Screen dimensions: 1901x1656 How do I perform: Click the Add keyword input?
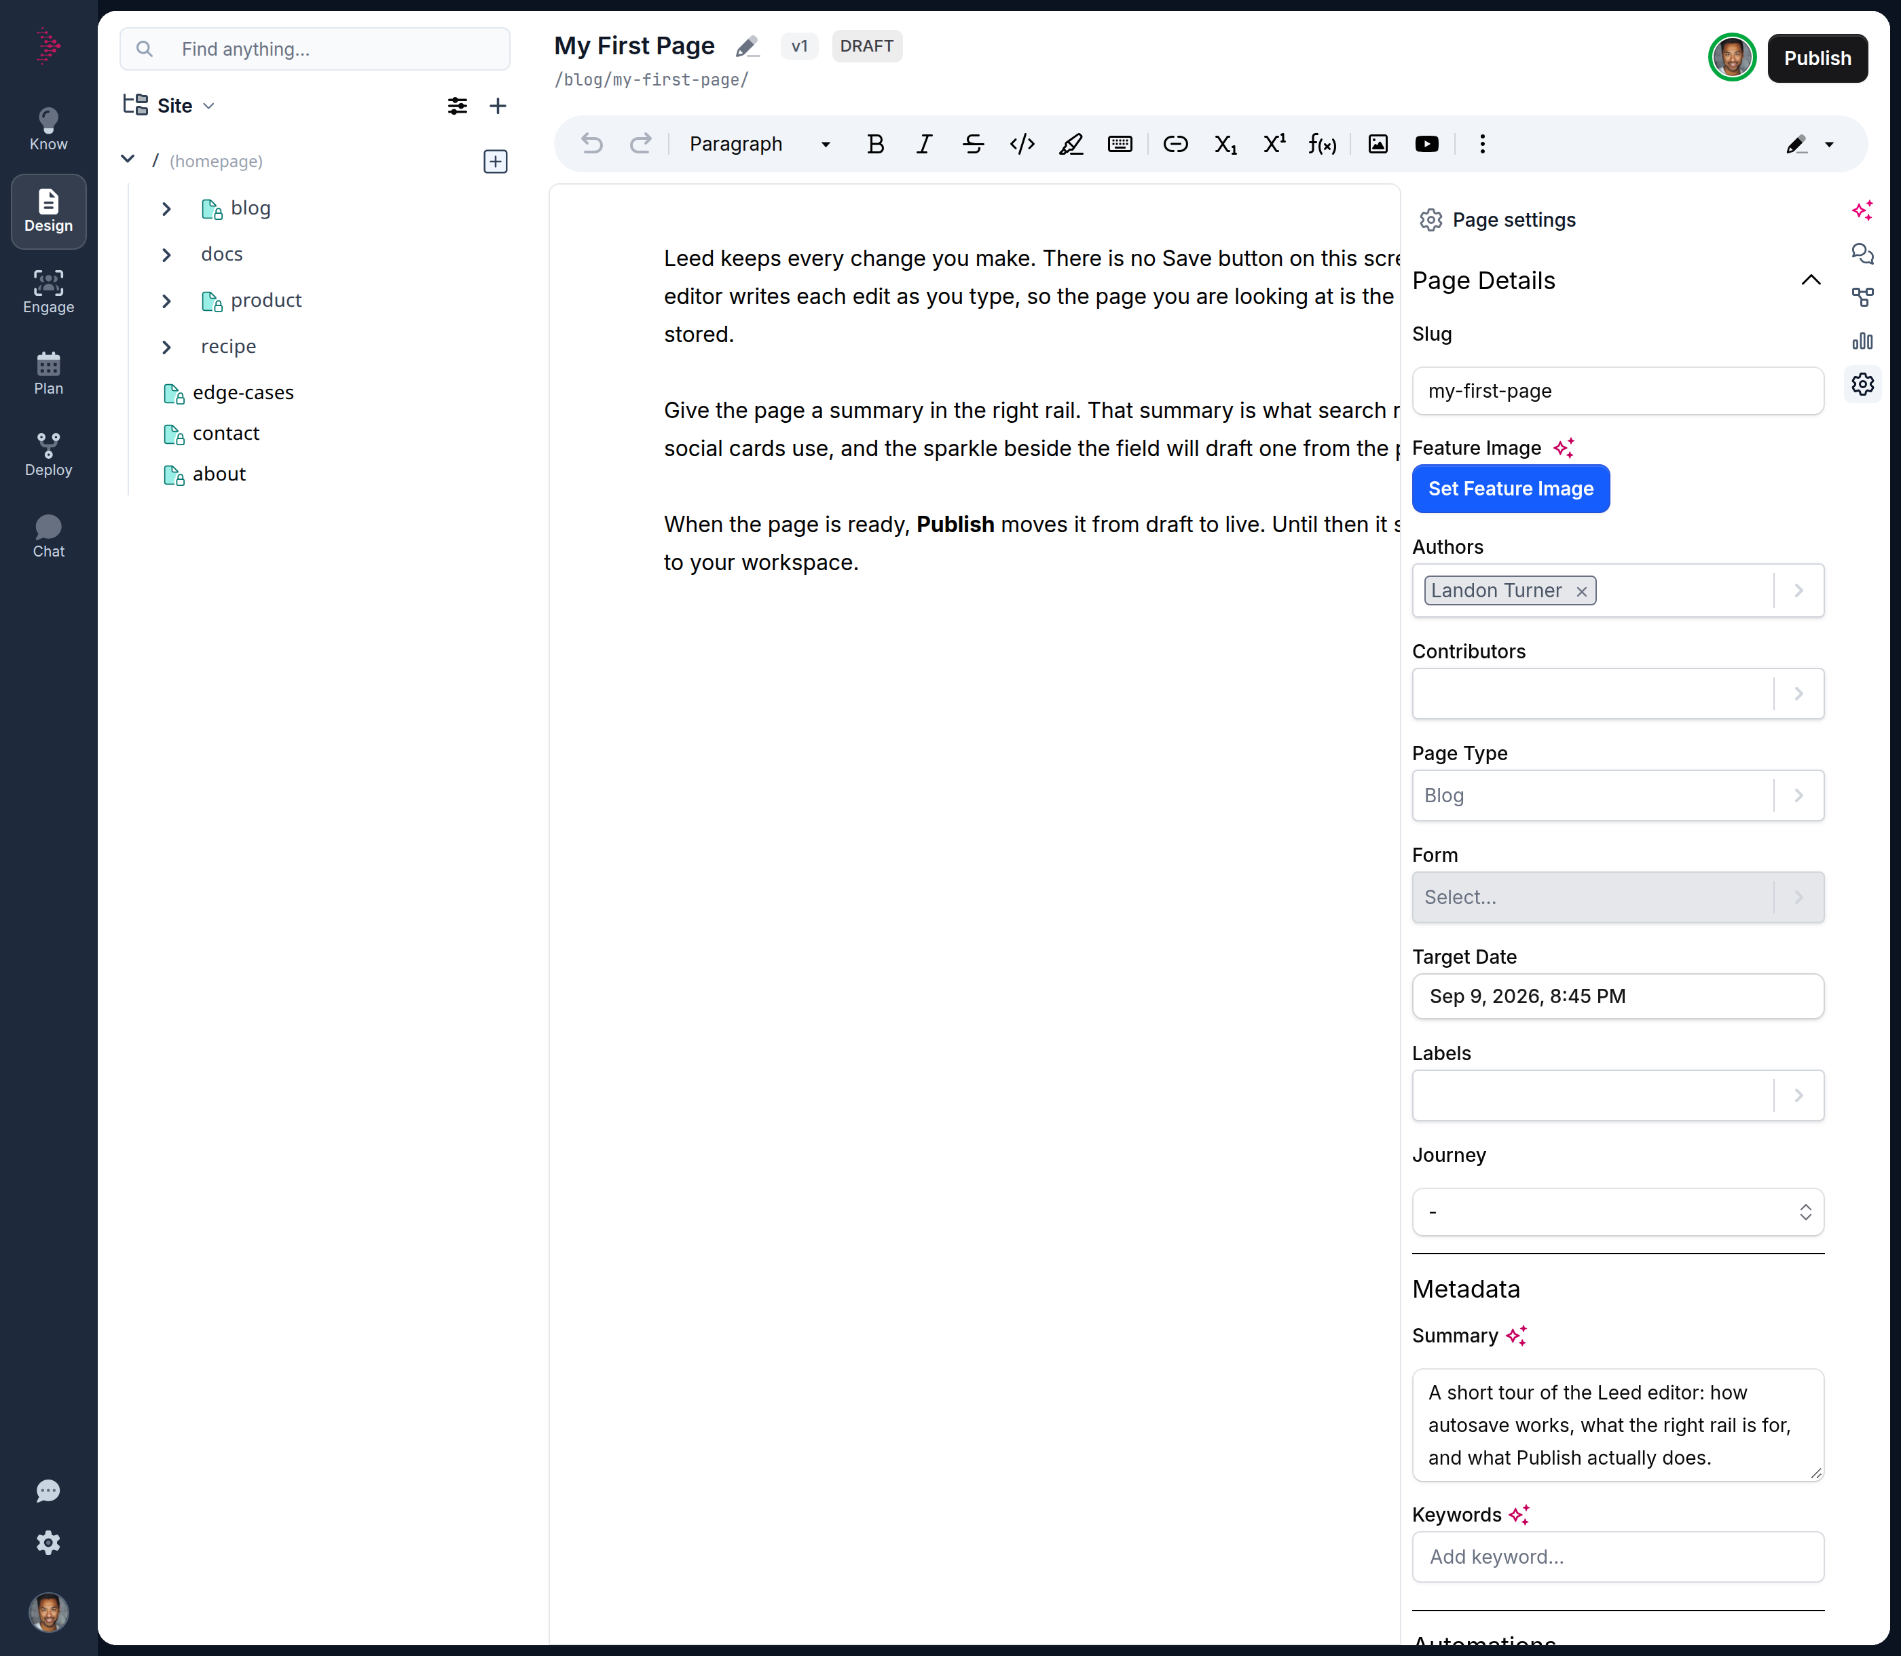coord(1618,1557)
